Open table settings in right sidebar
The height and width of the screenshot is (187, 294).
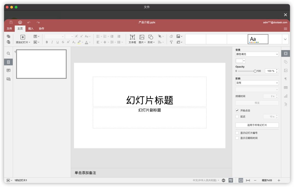point(286,88)
